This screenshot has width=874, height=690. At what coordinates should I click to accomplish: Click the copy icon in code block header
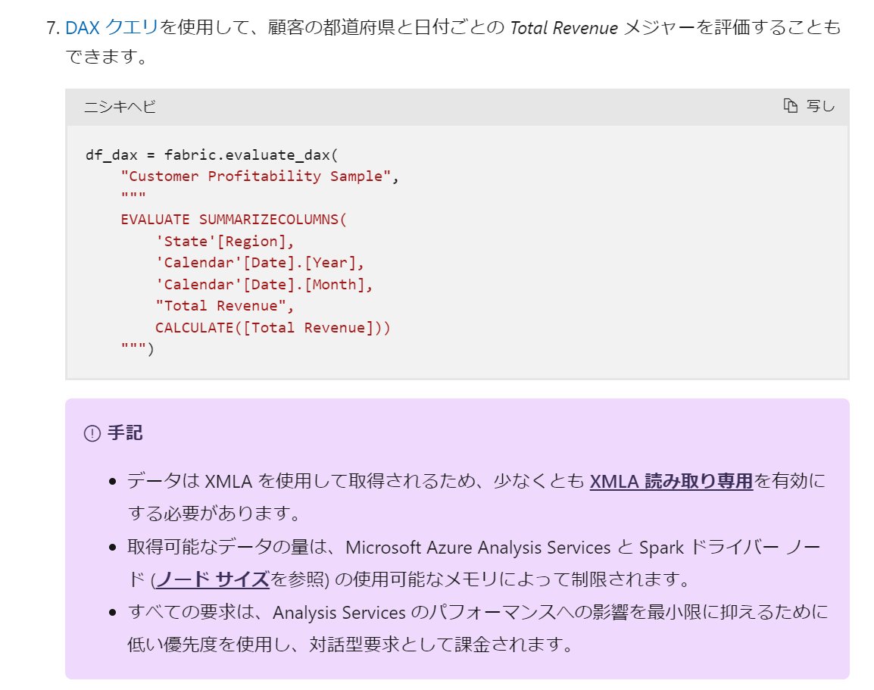[791, 105]
